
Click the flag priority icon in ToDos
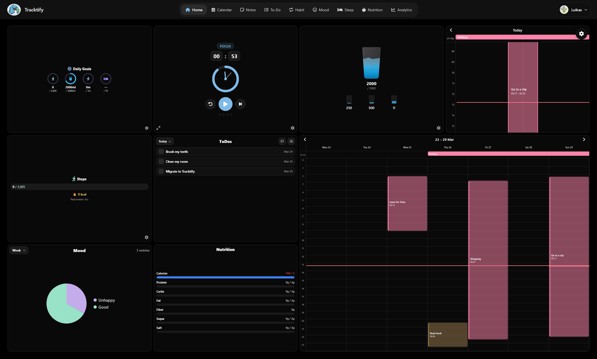[282, 141]
